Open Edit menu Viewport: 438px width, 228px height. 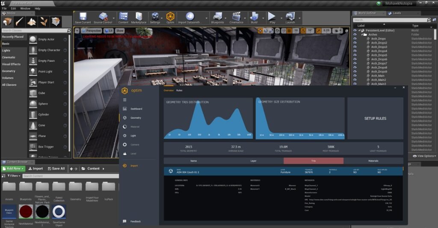click(x=13, y=9)
